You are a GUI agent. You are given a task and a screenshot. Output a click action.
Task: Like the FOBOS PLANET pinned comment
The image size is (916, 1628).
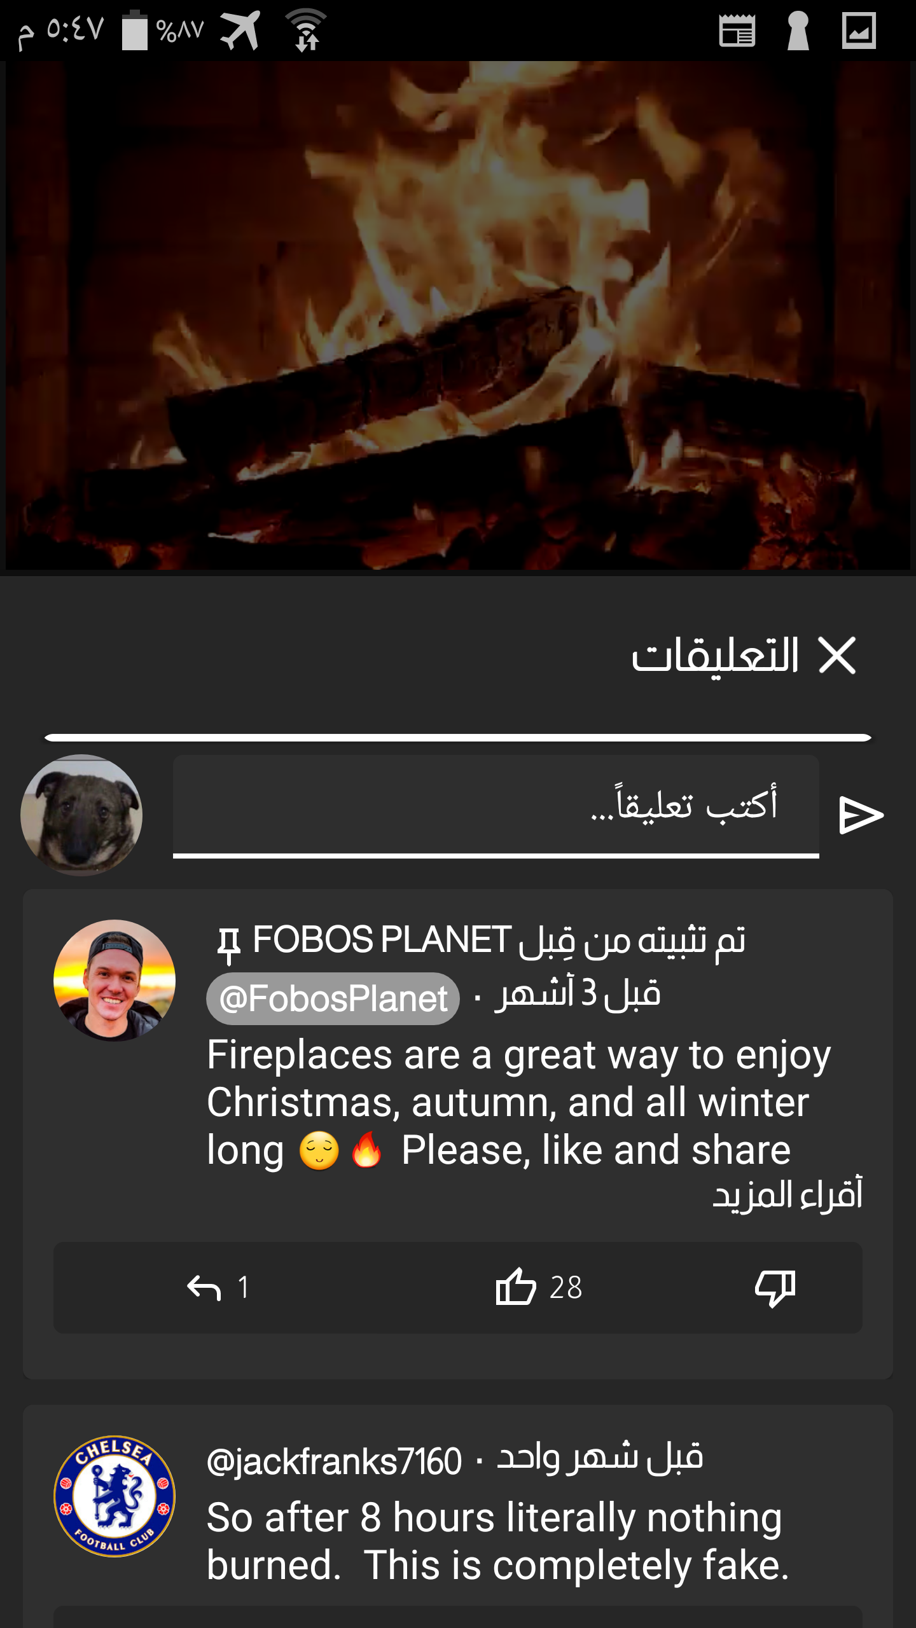tap(515, 1287)
